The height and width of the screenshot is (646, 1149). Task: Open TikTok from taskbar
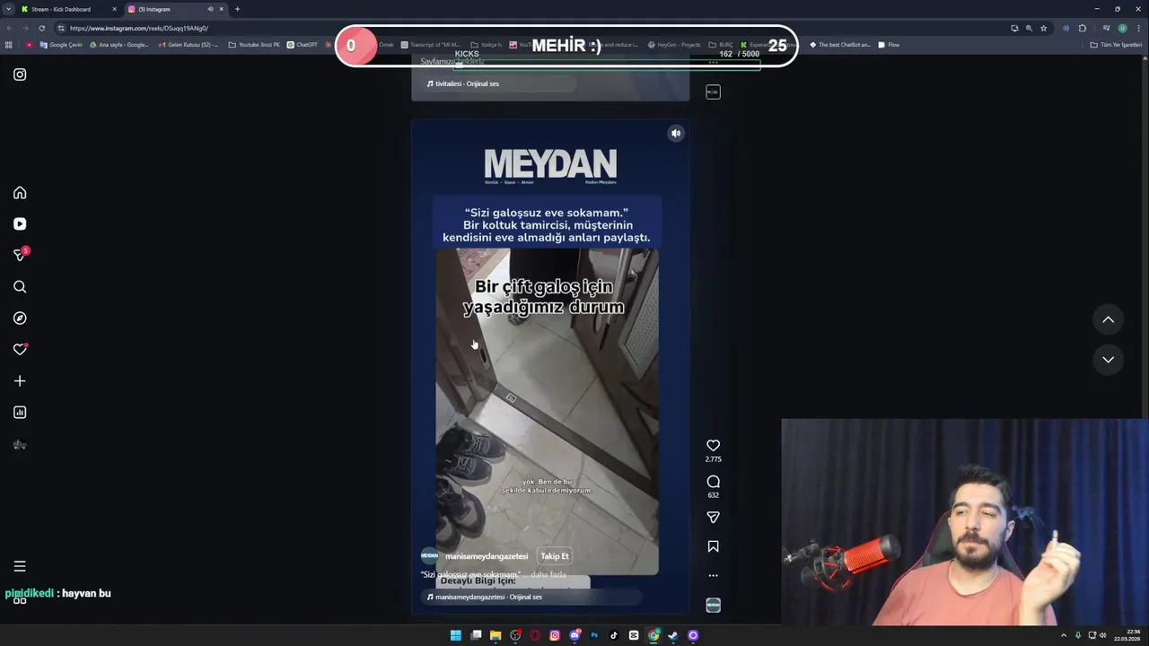(614, 635)
